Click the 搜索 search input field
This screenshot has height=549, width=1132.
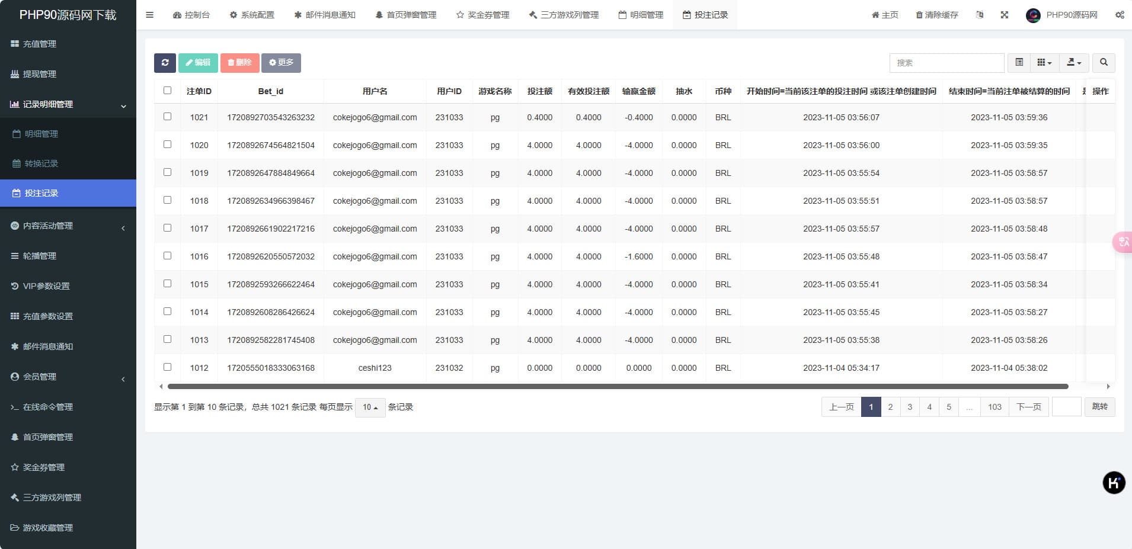pos(946,63)
